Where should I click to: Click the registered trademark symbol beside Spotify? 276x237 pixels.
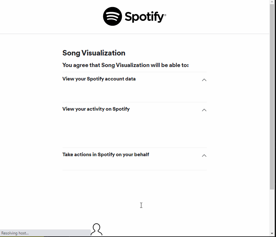165,15
